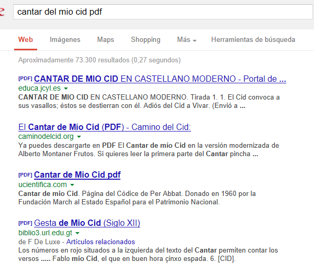Open the Shopping tab
This screenshot has height=273, width=314.
tap(145, 39)
